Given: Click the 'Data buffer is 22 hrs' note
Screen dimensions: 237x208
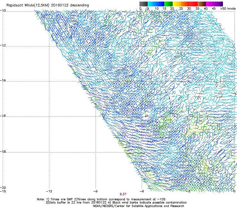Looking at the screenshot, I should click(116, 203).
